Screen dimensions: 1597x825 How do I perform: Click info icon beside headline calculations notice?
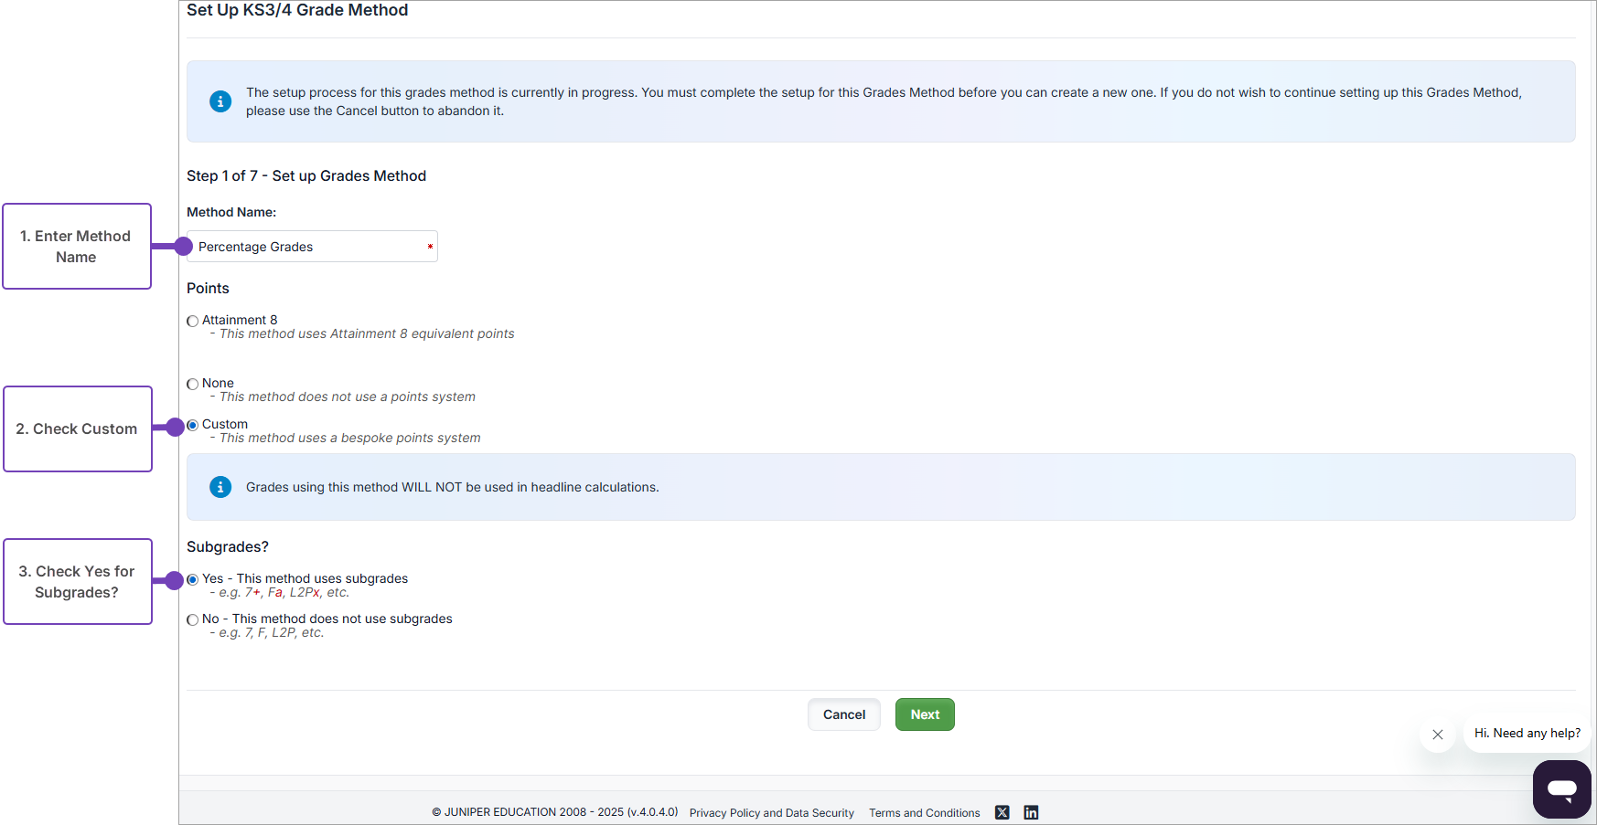(x=220, y=487)
